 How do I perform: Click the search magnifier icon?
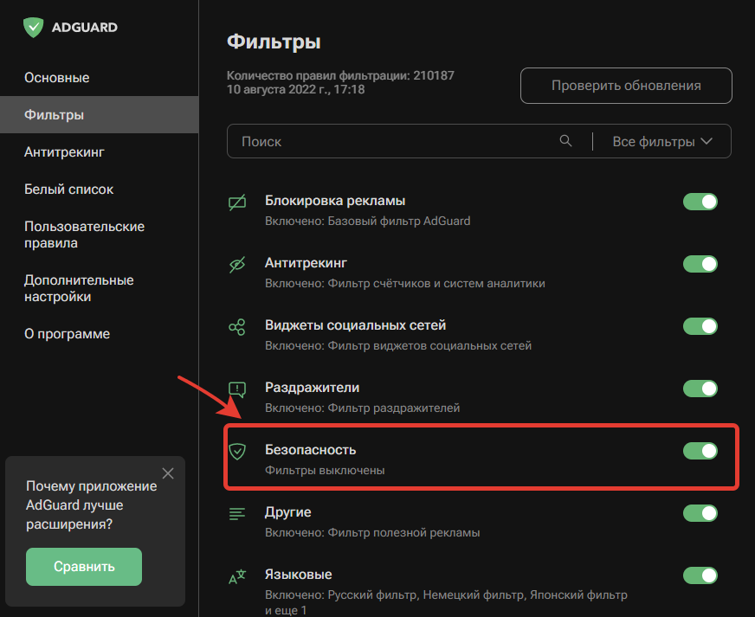click(x=566, y=140)
